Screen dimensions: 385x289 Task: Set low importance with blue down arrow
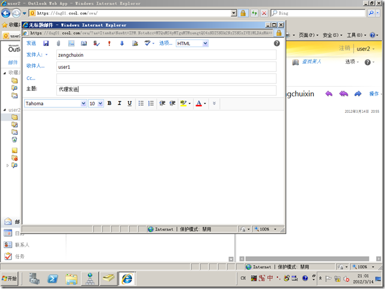122,43
